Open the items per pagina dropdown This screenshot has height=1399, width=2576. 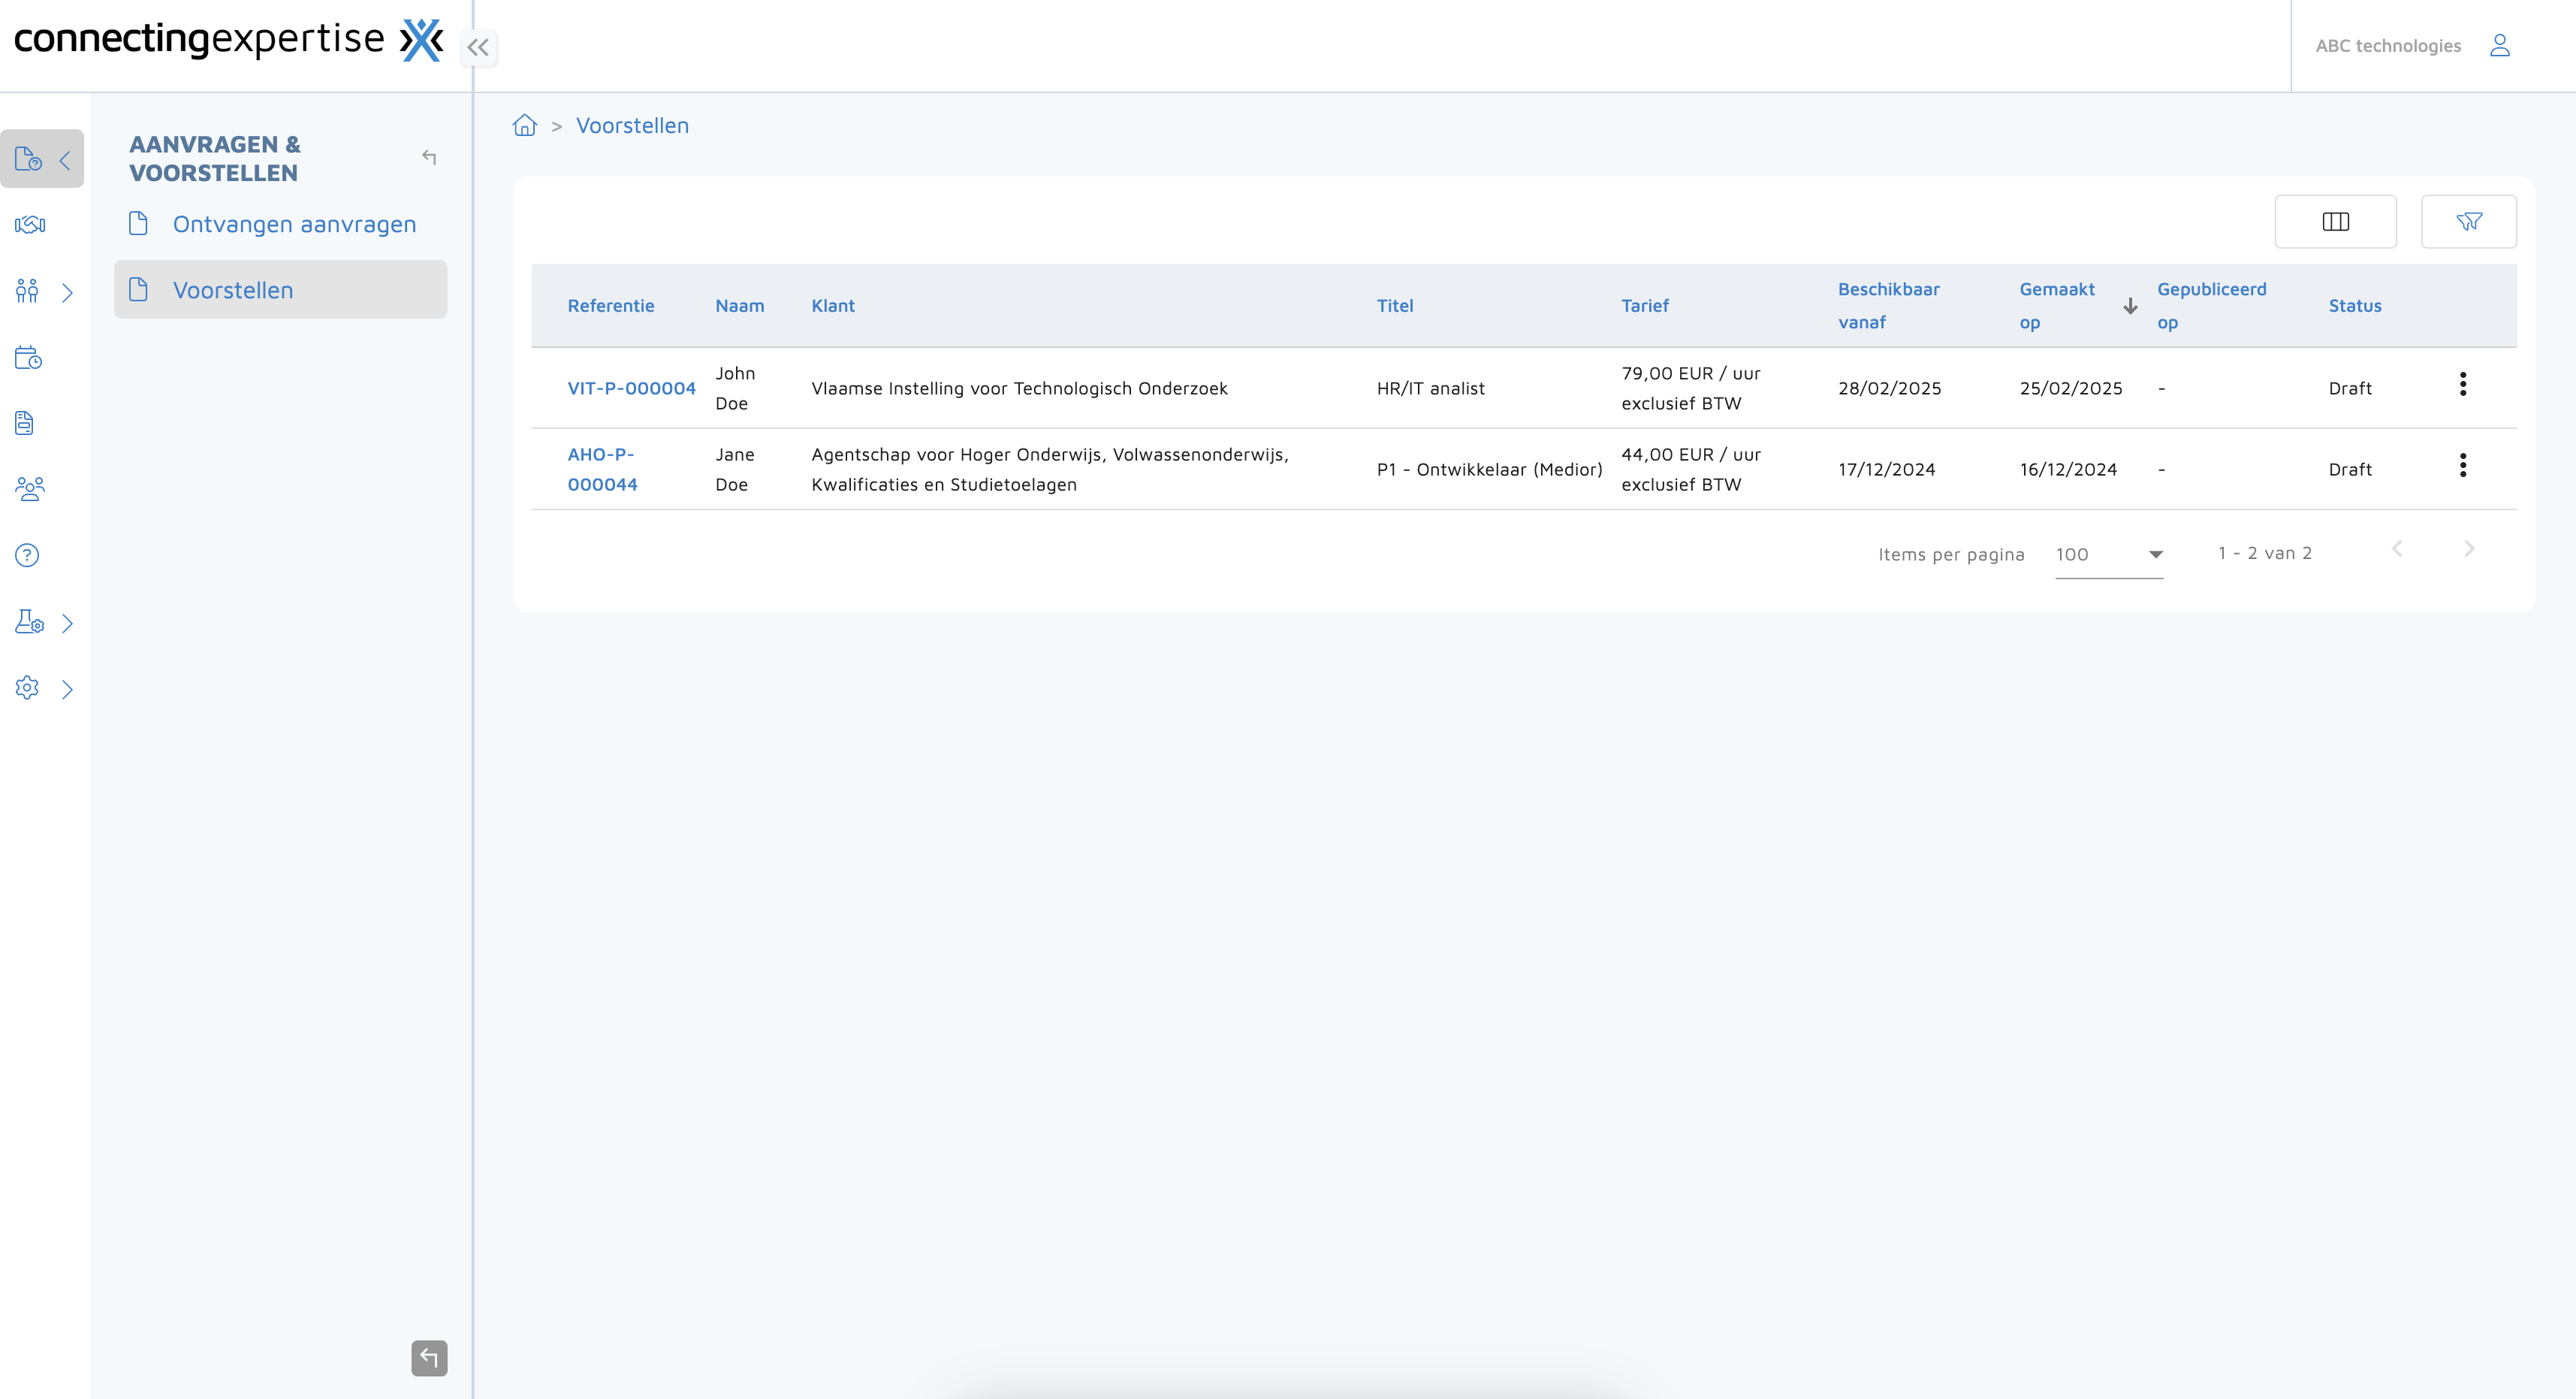pos(2108,554)
